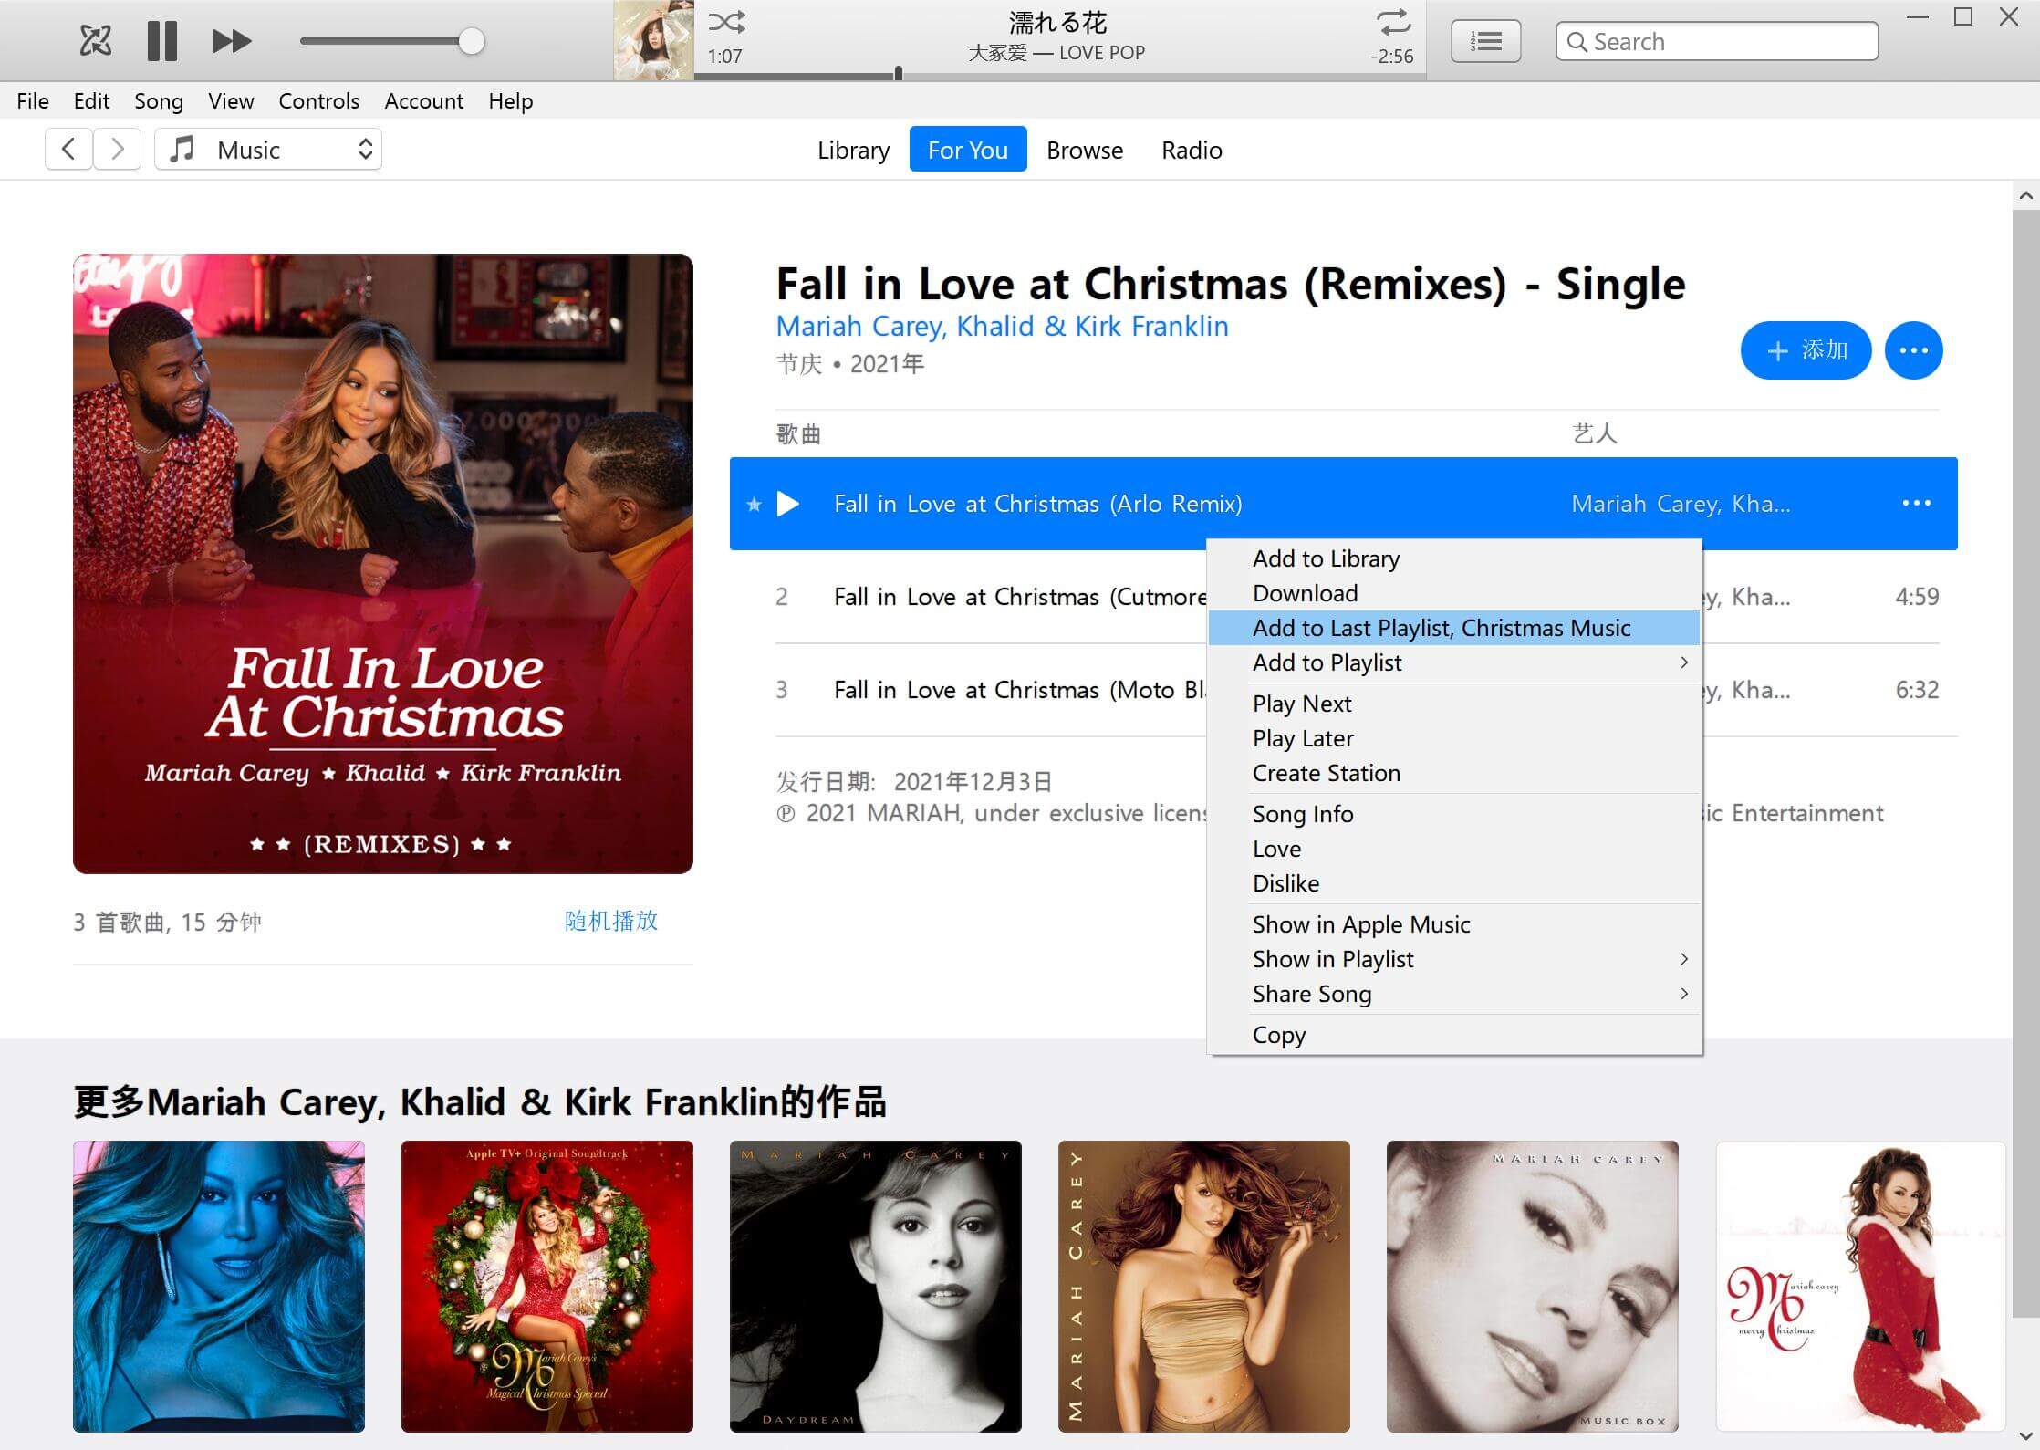Screen dimensions: 2040x1450
Task: Click the Search input field to search music
Action: coord(1726,41)
